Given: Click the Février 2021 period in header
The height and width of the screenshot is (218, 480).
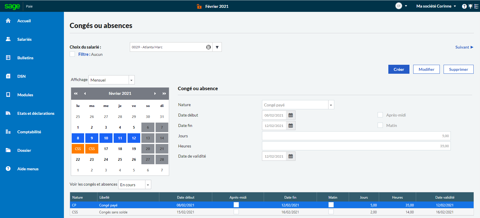Looking at the screenshot, I should [217, 6].
